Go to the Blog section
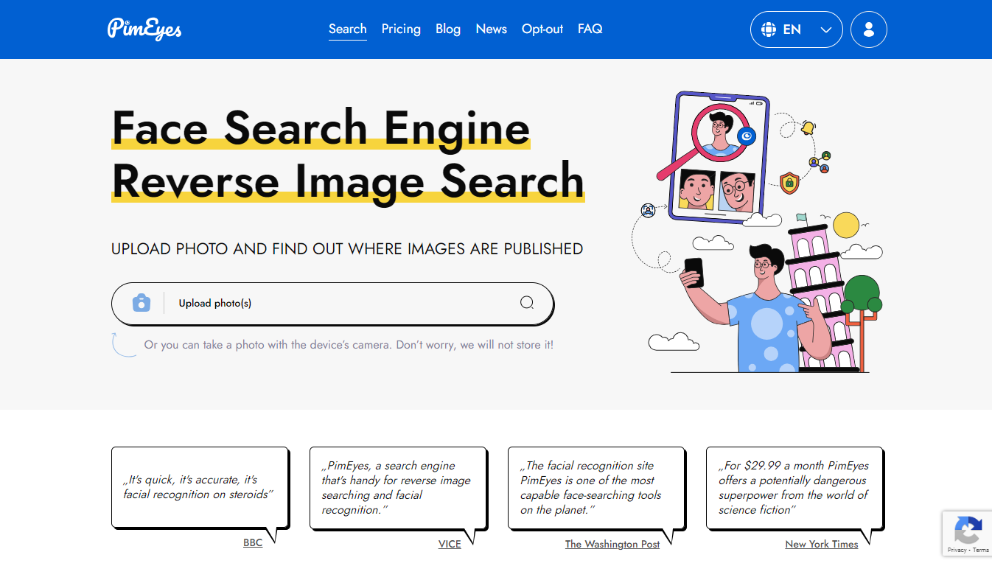This screenshot has height=566, width=992. tap(448, 29)
